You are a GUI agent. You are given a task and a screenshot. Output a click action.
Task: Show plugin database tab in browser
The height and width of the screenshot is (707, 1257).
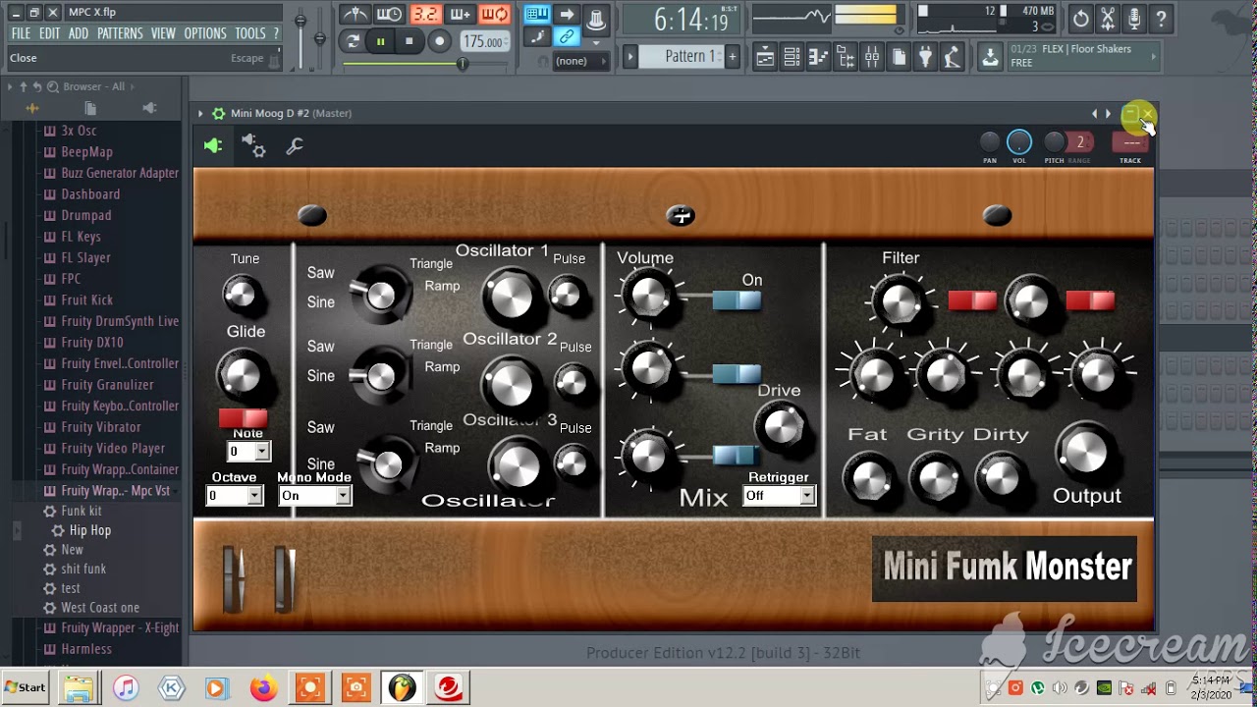point(148,108)
